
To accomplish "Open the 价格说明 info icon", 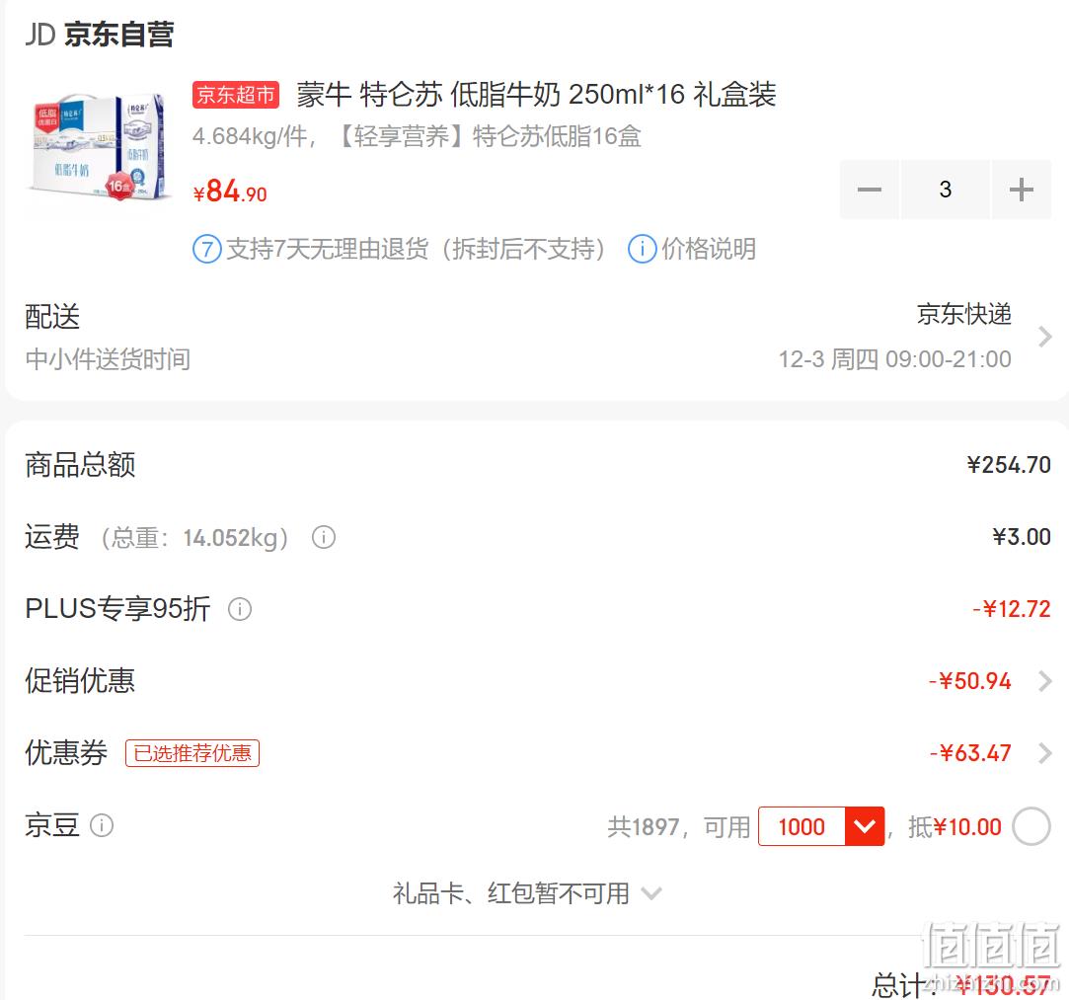I will point(643,249).
